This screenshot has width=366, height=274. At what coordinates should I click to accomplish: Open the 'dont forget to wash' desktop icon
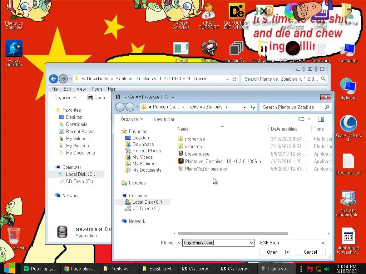pos(348,241)
